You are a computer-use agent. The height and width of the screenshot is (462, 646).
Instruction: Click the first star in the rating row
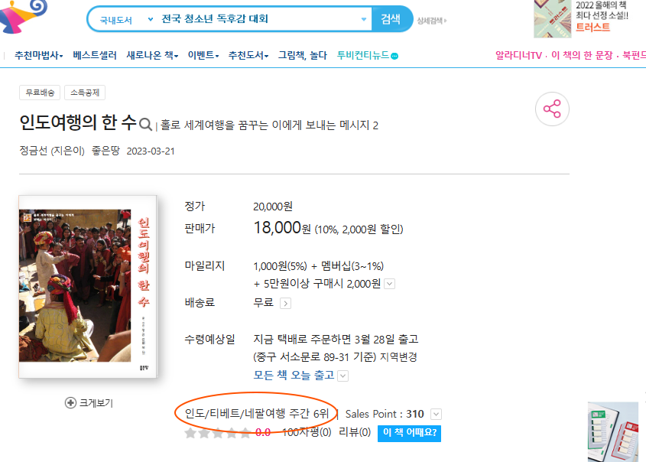pos(190,433)
